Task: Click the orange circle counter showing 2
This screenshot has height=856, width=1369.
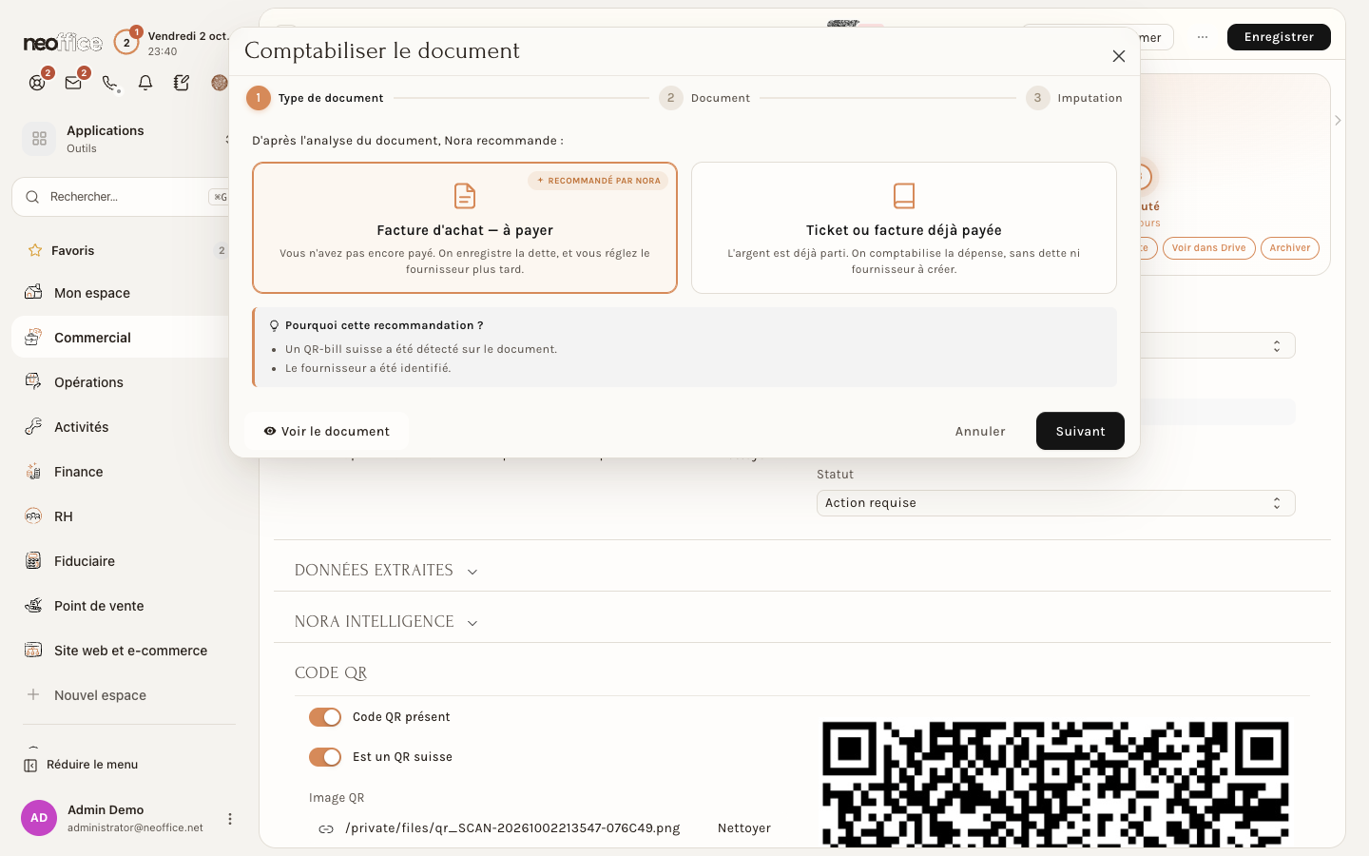Action: (126, 43)
